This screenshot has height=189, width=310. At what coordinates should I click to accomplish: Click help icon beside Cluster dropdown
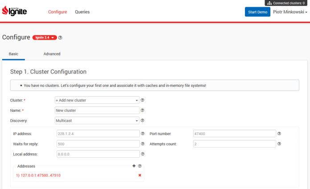point(143,100)
